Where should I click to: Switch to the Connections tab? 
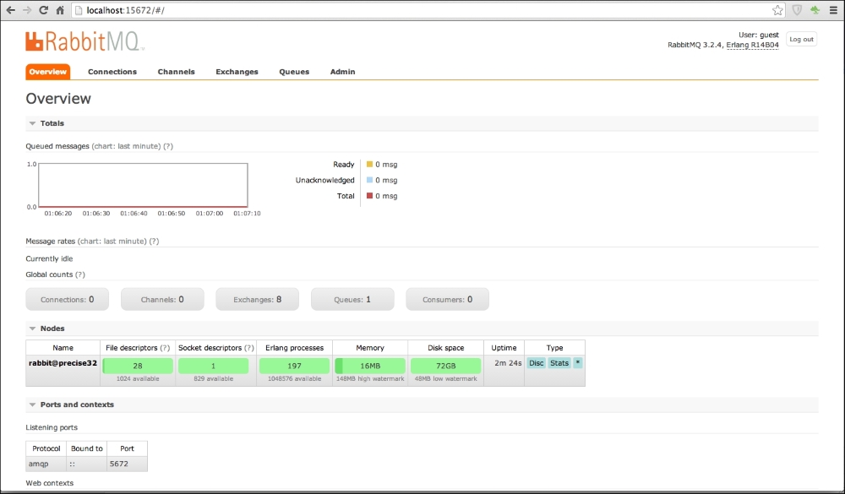112,72
